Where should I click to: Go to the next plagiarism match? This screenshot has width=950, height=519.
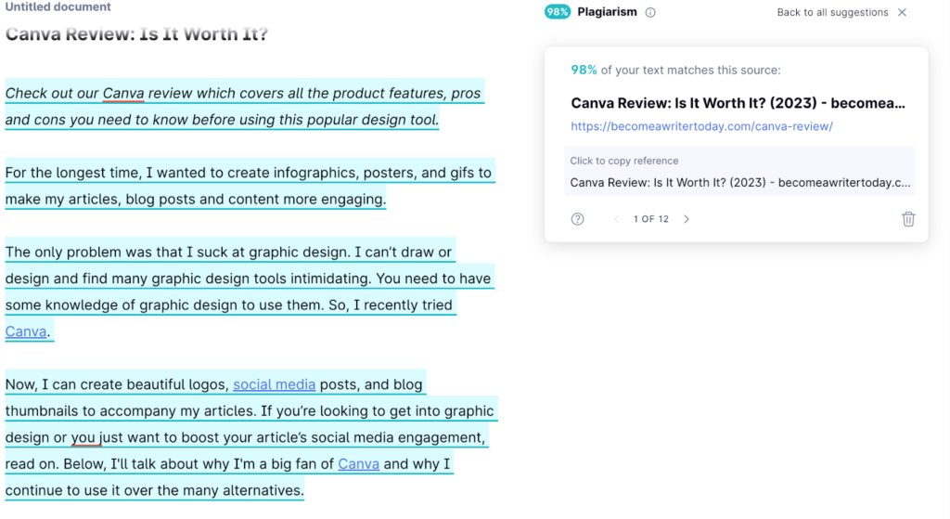click(687, 219)
